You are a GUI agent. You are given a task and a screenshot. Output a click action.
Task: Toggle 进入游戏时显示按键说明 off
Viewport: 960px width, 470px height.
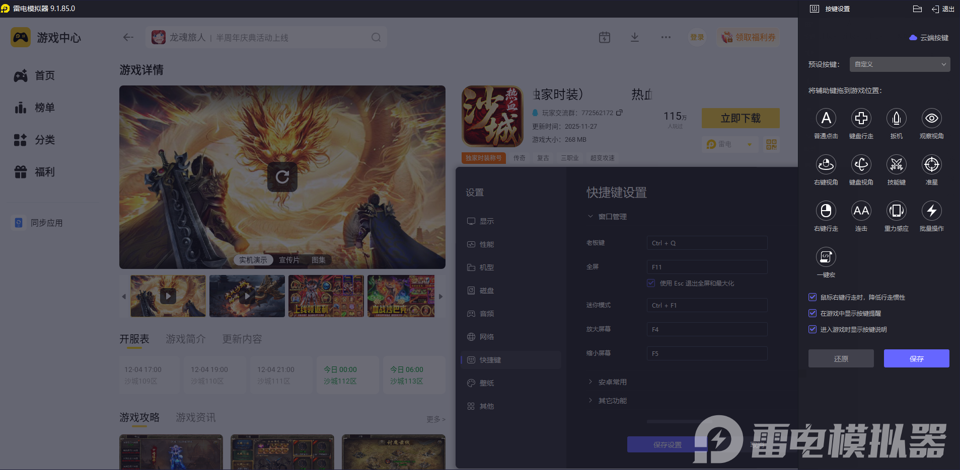813,329
